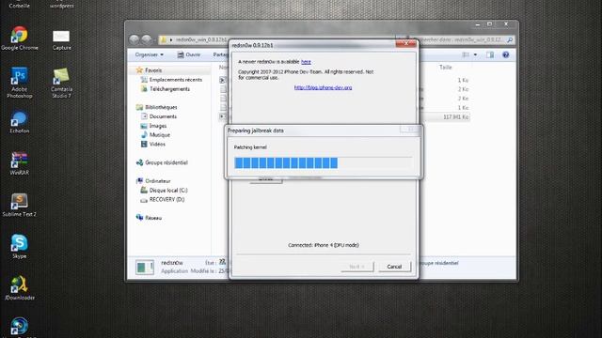Click the Explorer help question-mark icon
Image resolution: width=602 pixels, height=338 pixels.
pyautogui.click(x=506, y=54)
